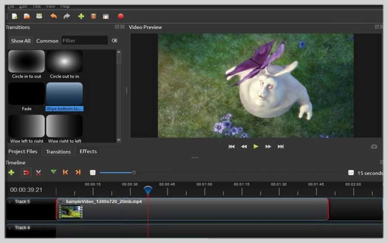Jump to end of video
The image size is (388, 243).
click(x=281, y=147)
